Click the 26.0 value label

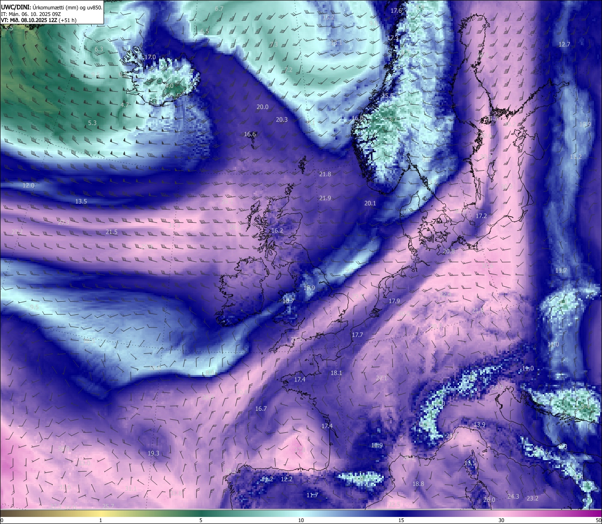click(489, 500)
